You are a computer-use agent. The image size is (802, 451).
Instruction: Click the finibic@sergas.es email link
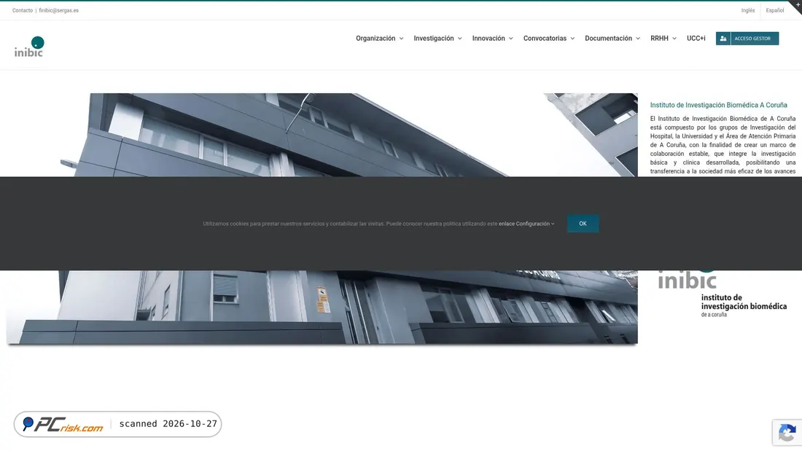click(59, 10)
